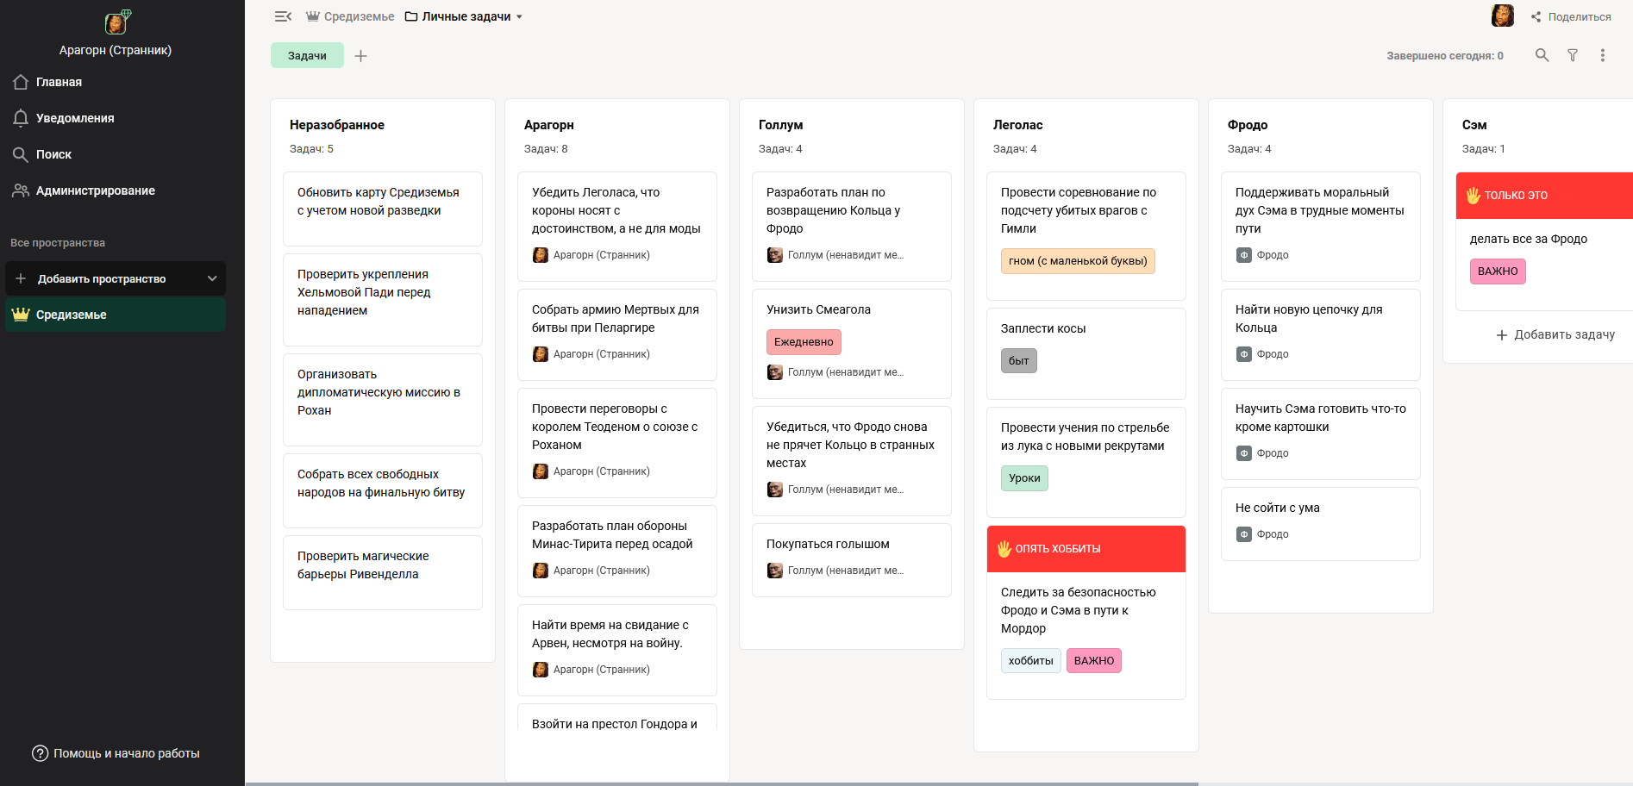Click Add task in Сэм column
Image resolution: width=1633 pixels, height=786 pixels.
[1555, 334]
